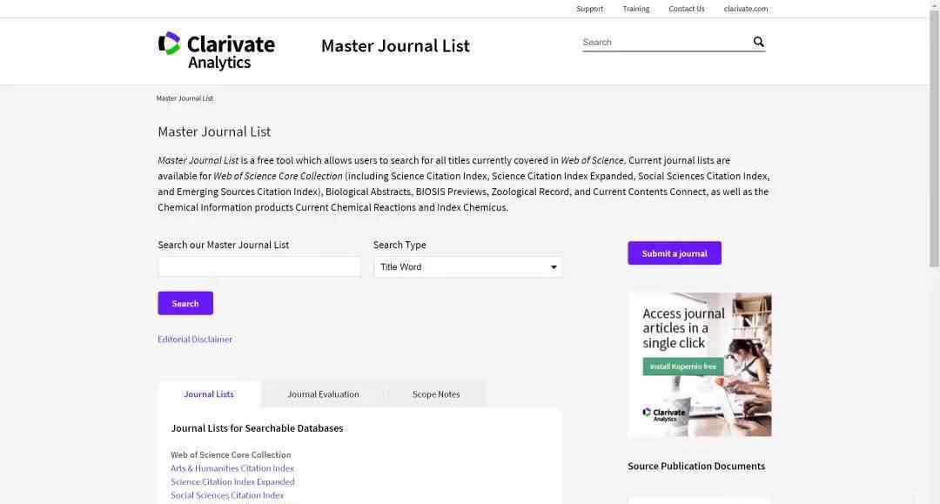Viewport: 940px width, 504px height.
Task: Click the magnifier icon in header search
Action: [758, 42]
